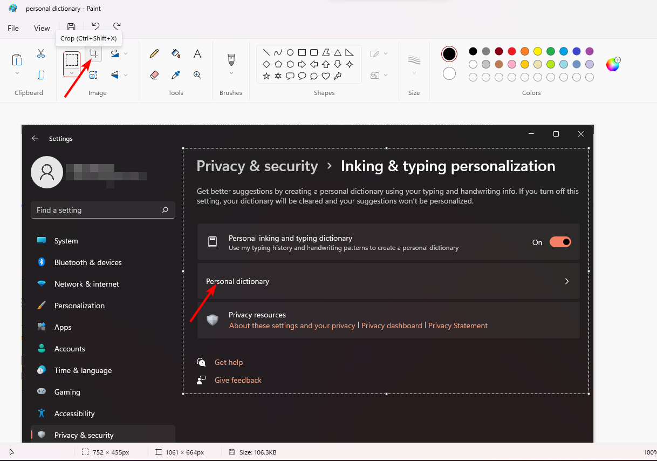Click the Give feedback link

click(238, 380)
